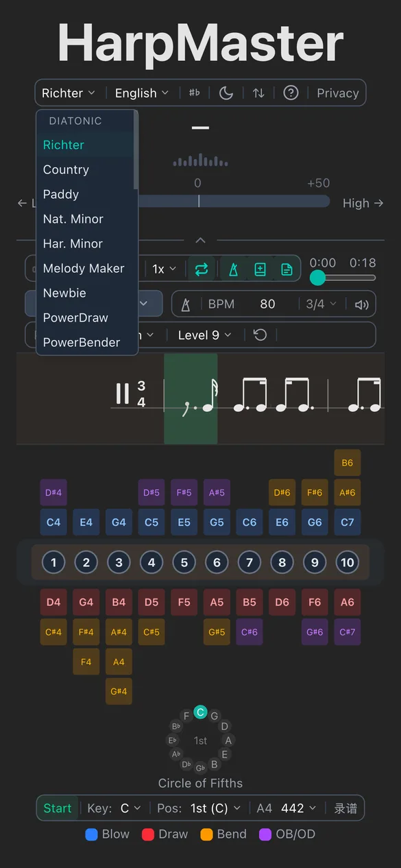Toggle dark mode with the moon icon
The height and width of the screenshot is (868, 401).
(x=226, y=93)
